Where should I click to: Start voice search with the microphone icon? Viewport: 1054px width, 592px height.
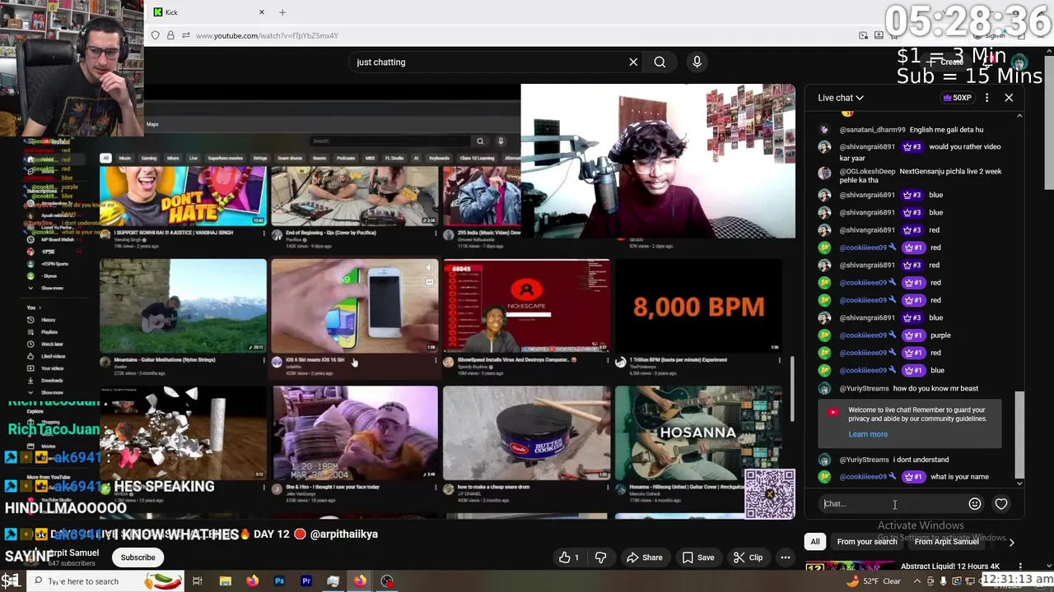click(x=697, y=62)
